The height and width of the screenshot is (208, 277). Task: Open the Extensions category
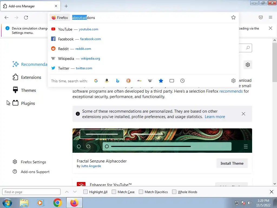point(27,77)
